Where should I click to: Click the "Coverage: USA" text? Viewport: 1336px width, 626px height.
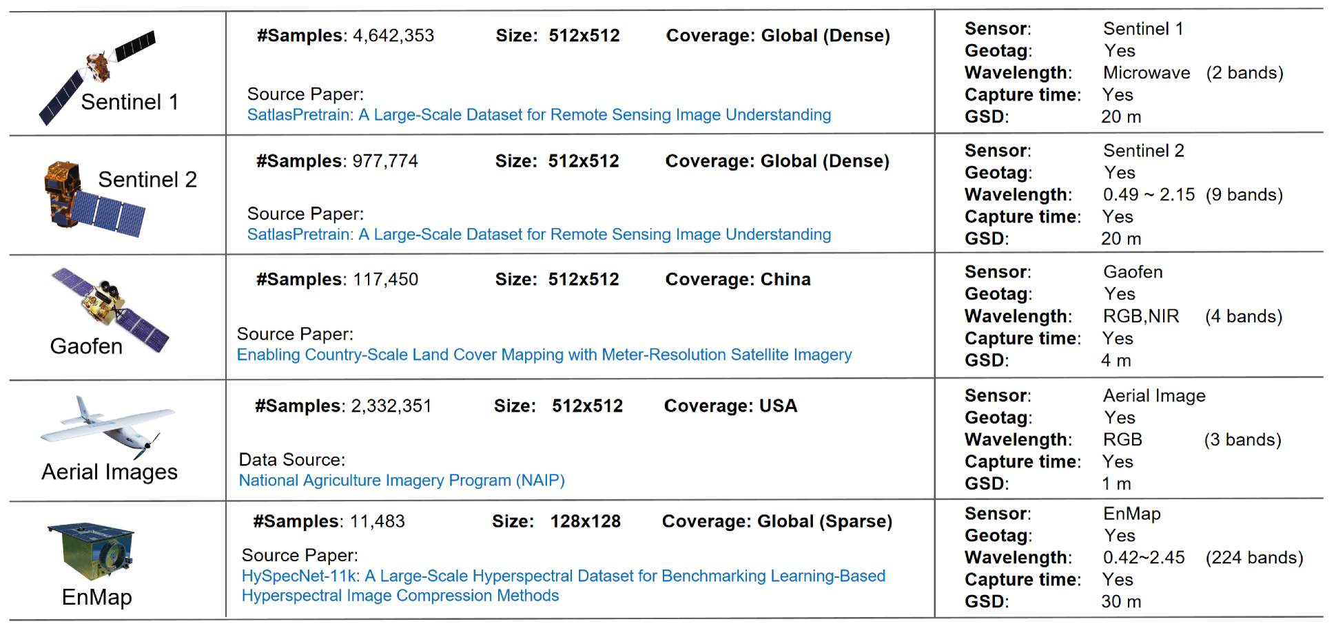click(730, 406)
